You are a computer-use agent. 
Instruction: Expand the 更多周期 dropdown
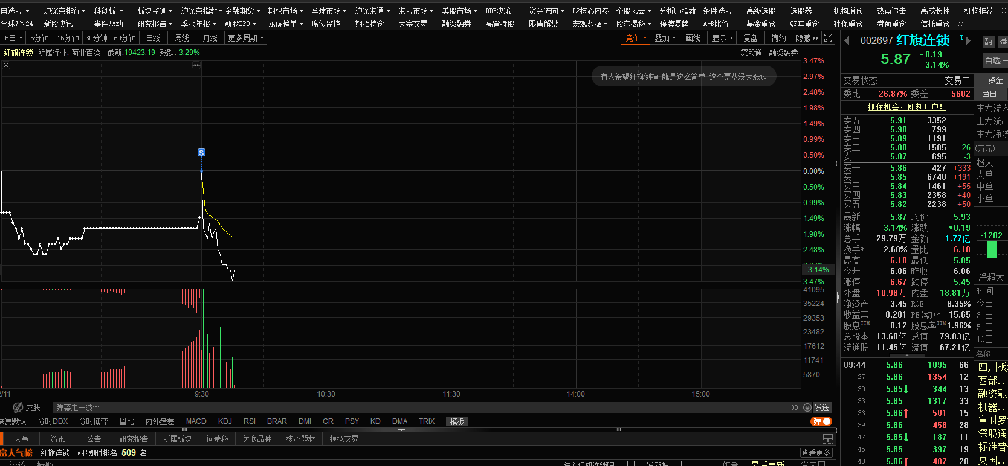[246, 38]
